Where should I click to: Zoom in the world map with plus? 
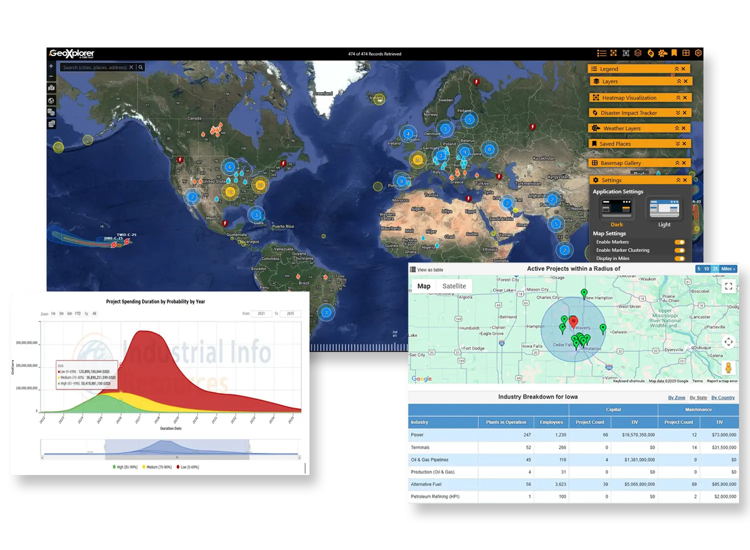[x=51, y=66]
